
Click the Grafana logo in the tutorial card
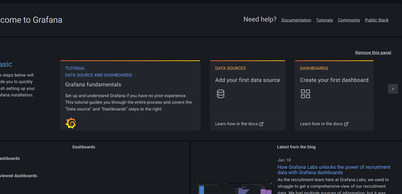(x=71, y=123)
